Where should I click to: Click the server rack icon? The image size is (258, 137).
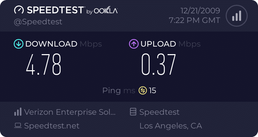[x=133, y=112]
